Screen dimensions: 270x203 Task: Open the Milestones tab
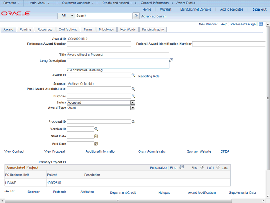coord(106,30)
